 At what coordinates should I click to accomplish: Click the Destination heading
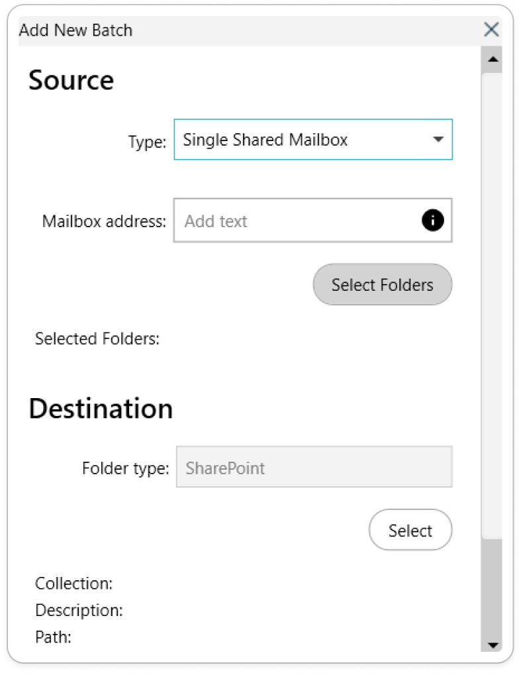[101, 409]
